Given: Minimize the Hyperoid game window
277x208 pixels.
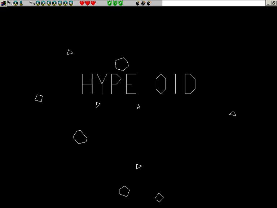Looking at the screenshot, I should click(x=269, y=3).
